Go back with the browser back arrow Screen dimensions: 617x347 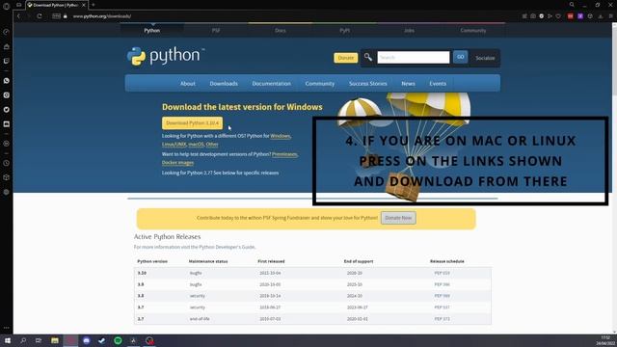(18, 16)
